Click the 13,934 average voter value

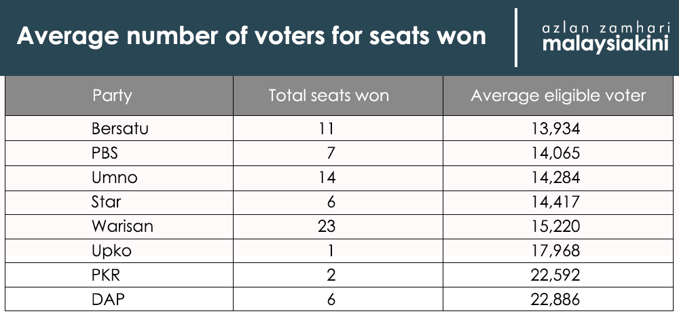555,129
